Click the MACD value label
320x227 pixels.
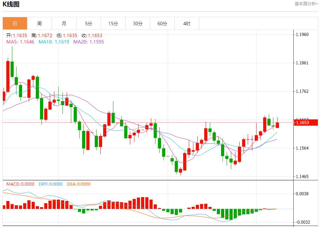click(x=20, y=184)
